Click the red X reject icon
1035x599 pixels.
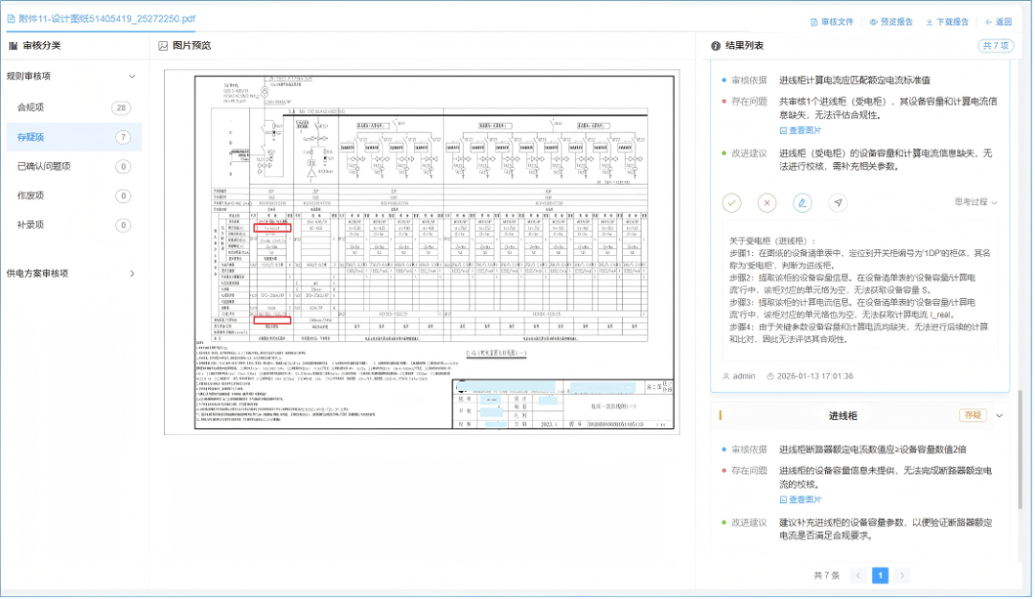click(767, 202)
